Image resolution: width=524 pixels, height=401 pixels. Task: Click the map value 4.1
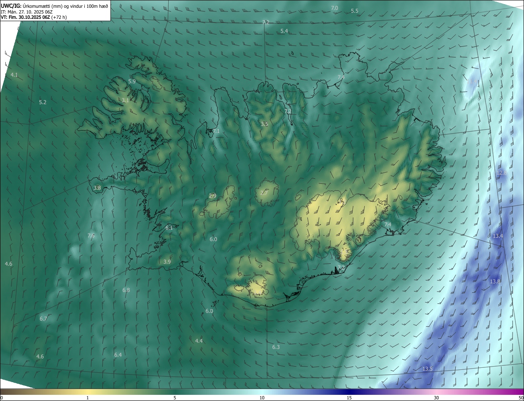point(14,75)
